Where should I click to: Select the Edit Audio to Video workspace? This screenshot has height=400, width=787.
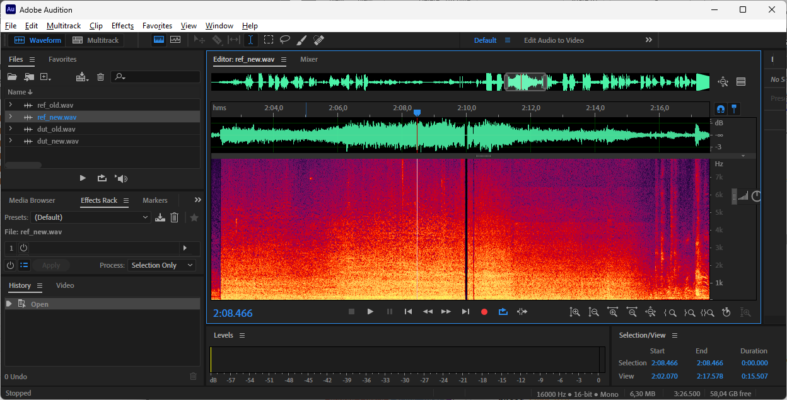pos(554,40)
